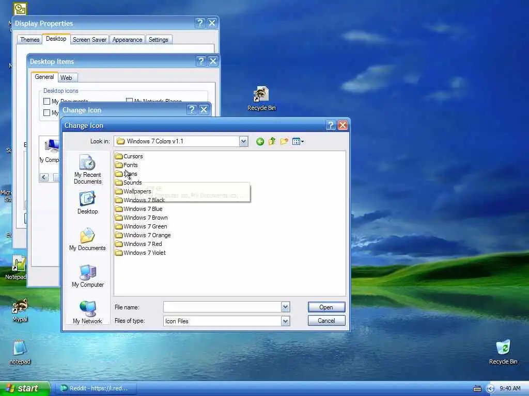
Task: Select My Network in the places bar
Action: click(x=87, y=312)
